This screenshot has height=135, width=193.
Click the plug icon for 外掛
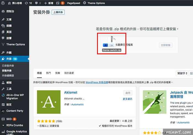3,59
